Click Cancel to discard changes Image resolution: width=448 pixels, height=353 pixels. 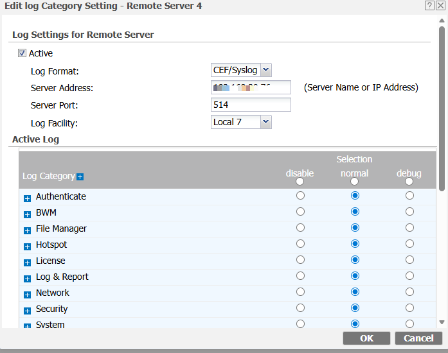click(418, 338)
